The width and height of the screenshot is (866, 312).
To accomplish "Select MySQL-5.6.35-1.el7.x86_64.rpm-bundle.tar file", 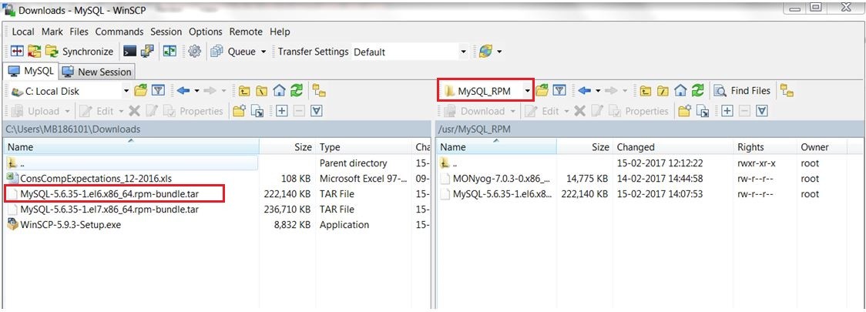I will (109, 210).
